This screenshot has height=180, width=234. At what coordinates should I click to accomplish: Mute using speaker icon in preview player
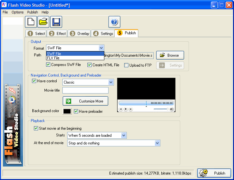tap(172, 109)
